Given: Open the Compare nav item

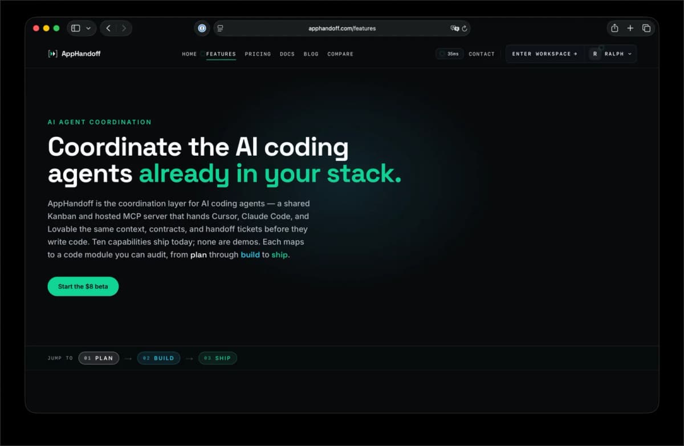Looking at the screenshot, I should (340, 54).
